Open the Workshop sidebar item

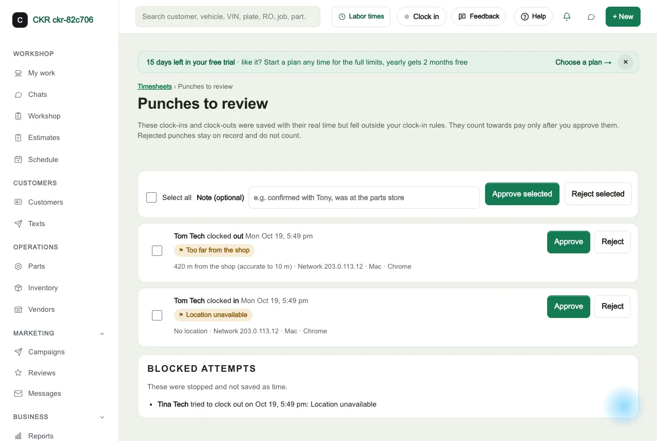[44, 116]
